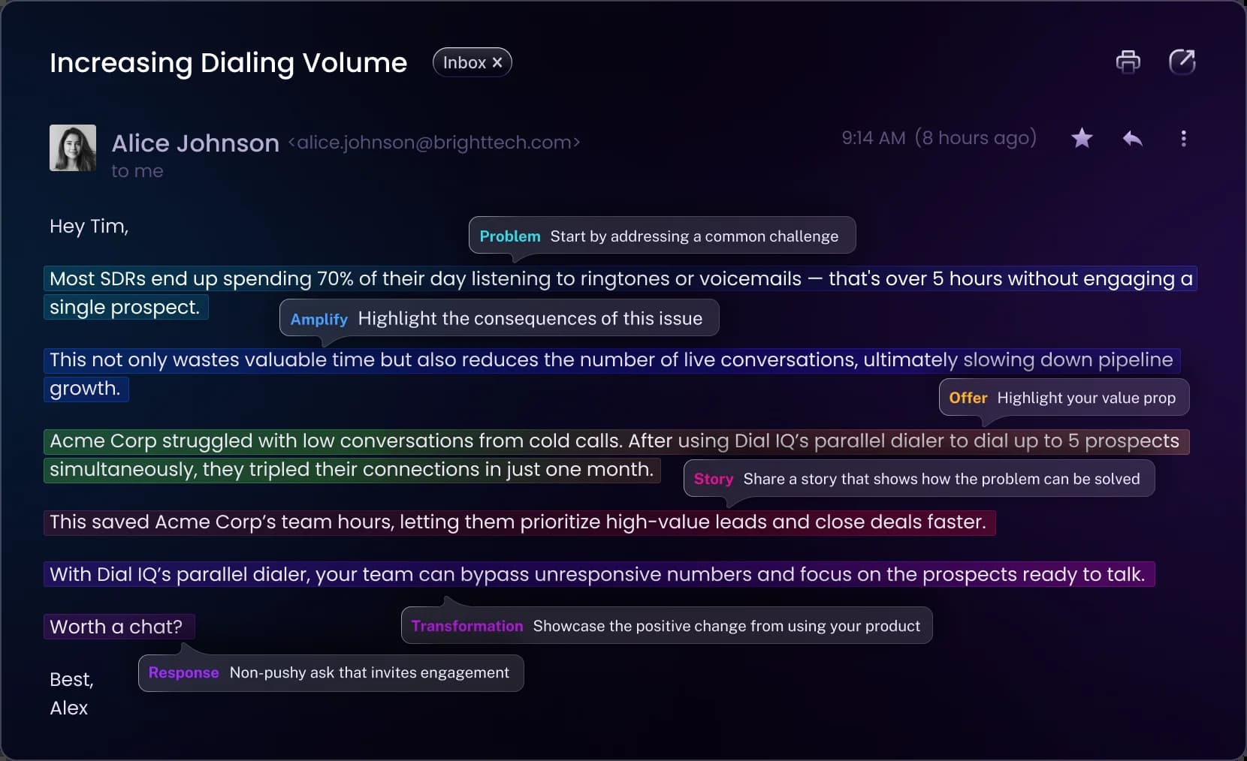Click the Transformation tooltip label

[x=467, y=626]
